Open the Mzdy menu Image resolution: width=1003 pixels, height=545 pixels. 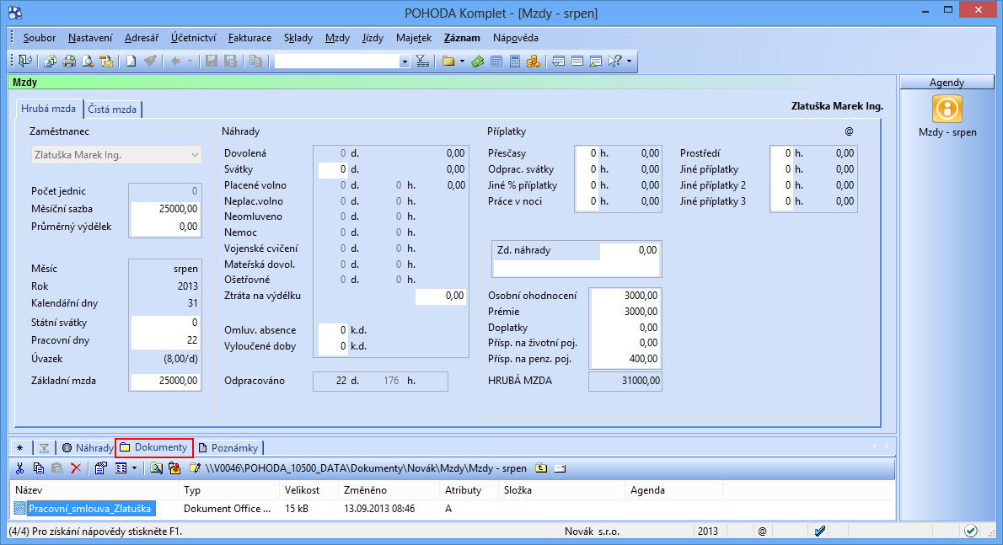tap(337, 38)
